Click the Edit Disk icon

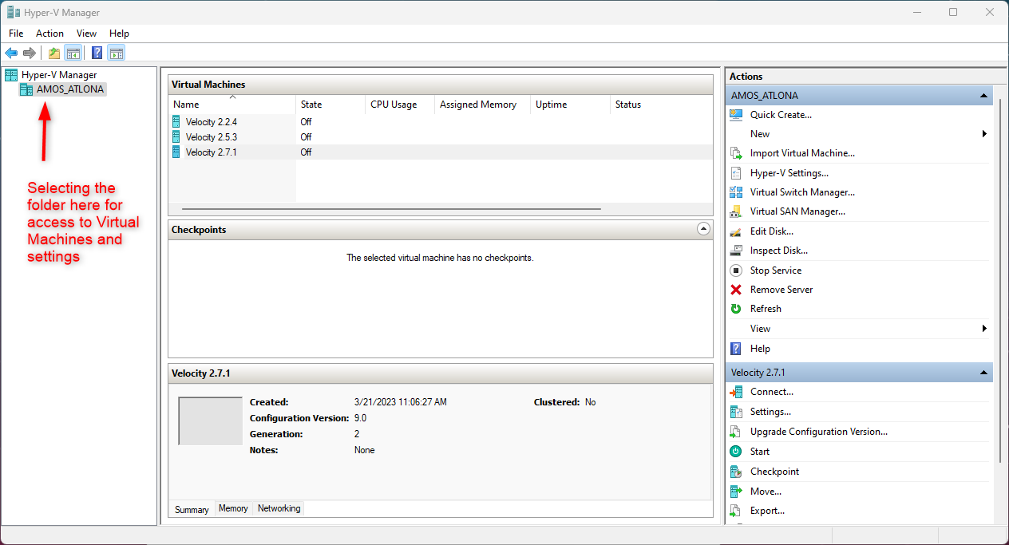736,231
